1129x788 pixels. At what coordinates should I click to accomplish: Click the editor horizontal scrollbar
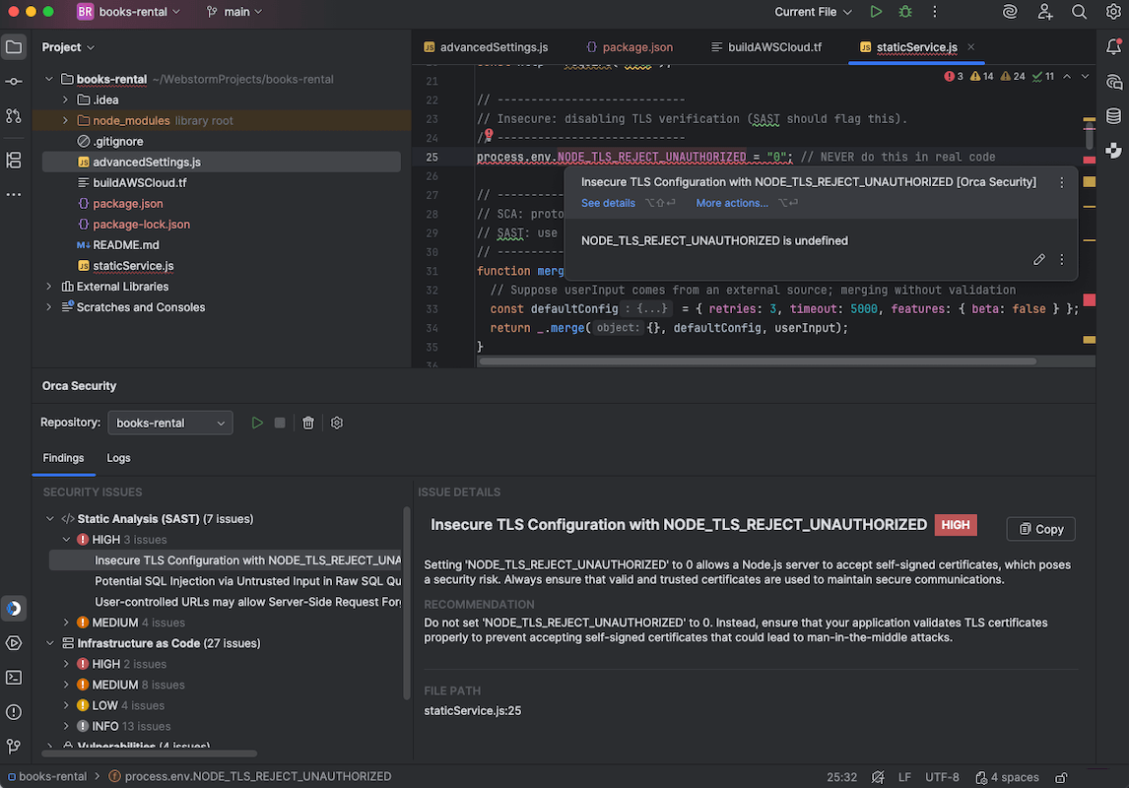(x=758, y=361)
